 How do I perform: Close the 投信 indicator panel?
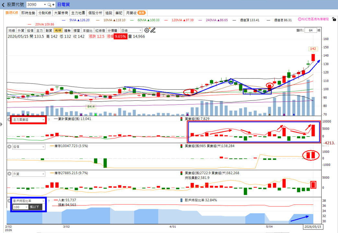click(x=9, y=146)
